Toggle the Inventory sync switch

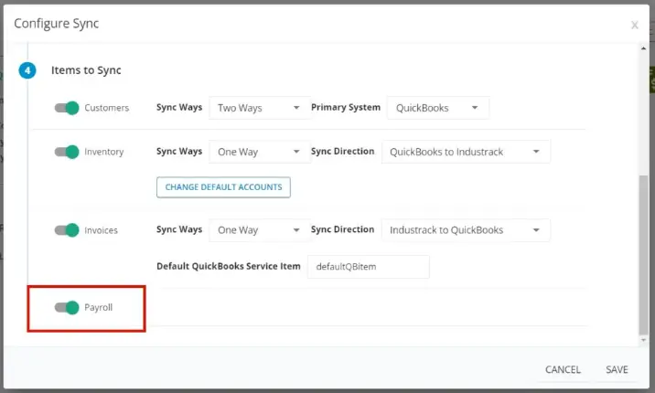coord(67,152)
